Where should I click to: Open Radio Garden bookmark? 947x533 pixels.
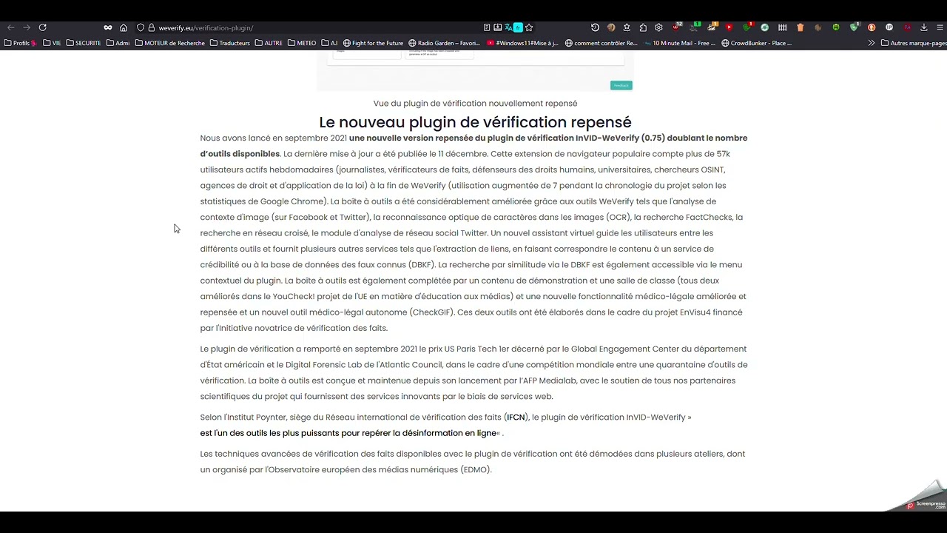click(444, 43)
